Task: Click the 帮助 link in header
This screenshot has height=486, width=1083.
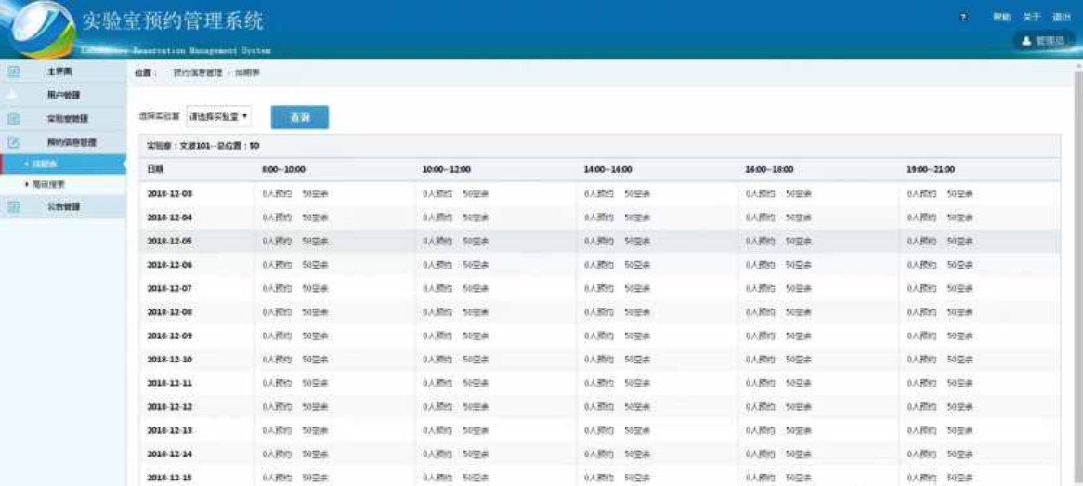Action: (1001, 17)
